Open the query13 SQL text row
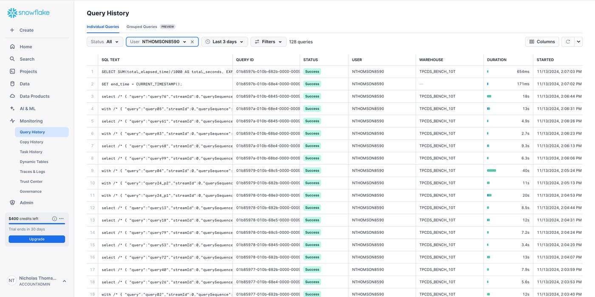The height and width of the screenshot is (297, 595). coord(167,208)
